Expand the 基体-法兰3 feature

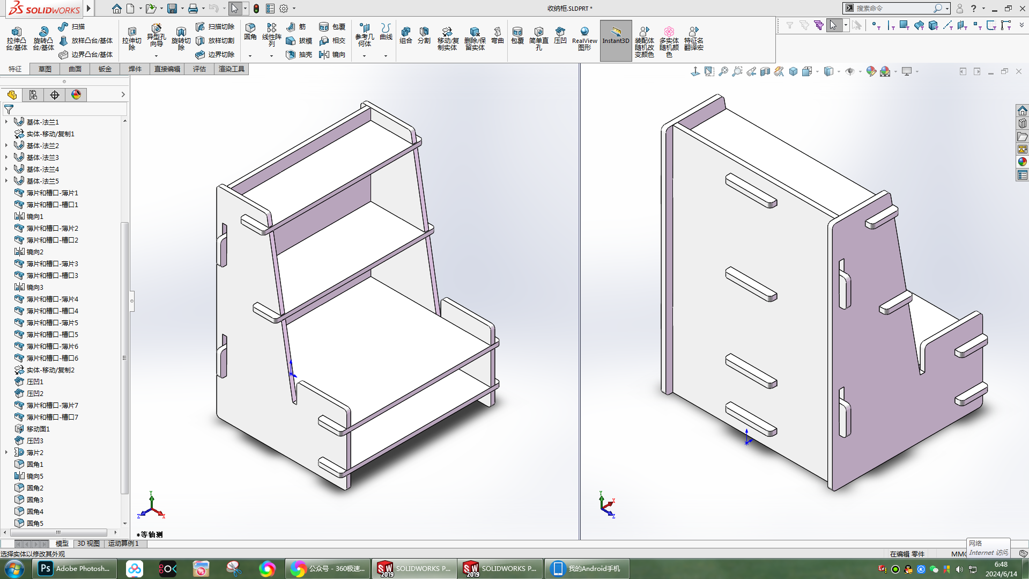tap(6, 157)
